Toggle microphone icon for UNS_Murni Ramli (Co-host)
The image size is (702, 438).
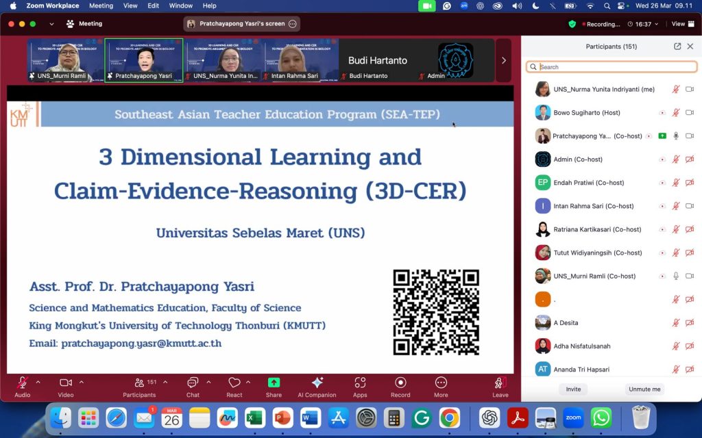(x=676, y=276)
